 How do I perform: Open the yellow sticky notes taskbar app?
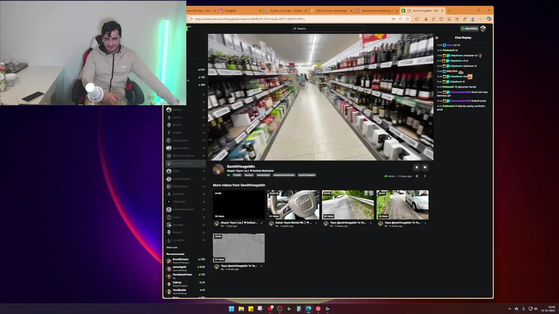pos(251,309)
